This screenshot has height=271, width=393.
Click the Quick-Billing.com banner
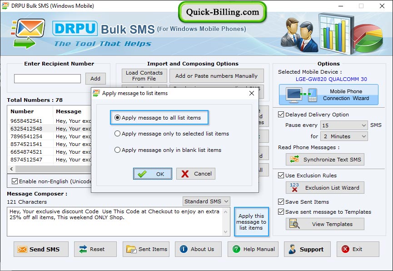[x=222, y=12]
